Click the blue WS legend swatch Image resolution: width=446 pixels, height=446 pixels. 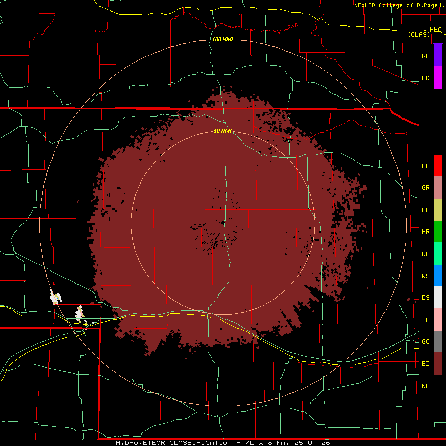point(438,276)
